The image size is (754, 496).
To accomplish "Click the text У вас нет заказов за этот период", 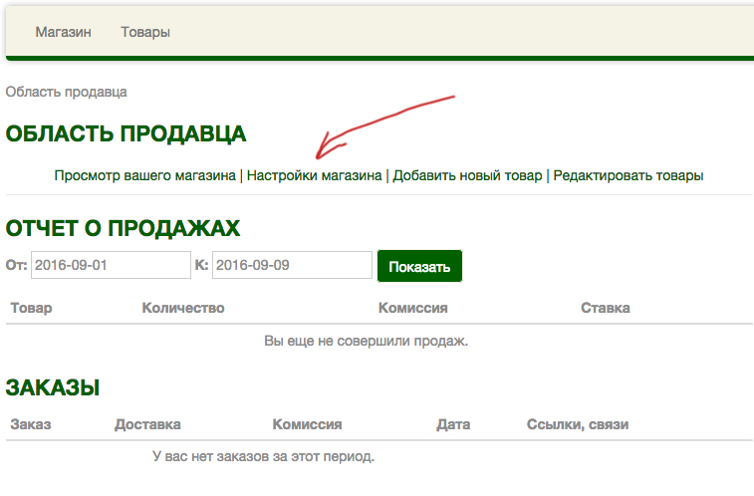I will click(x=264, y=456).
